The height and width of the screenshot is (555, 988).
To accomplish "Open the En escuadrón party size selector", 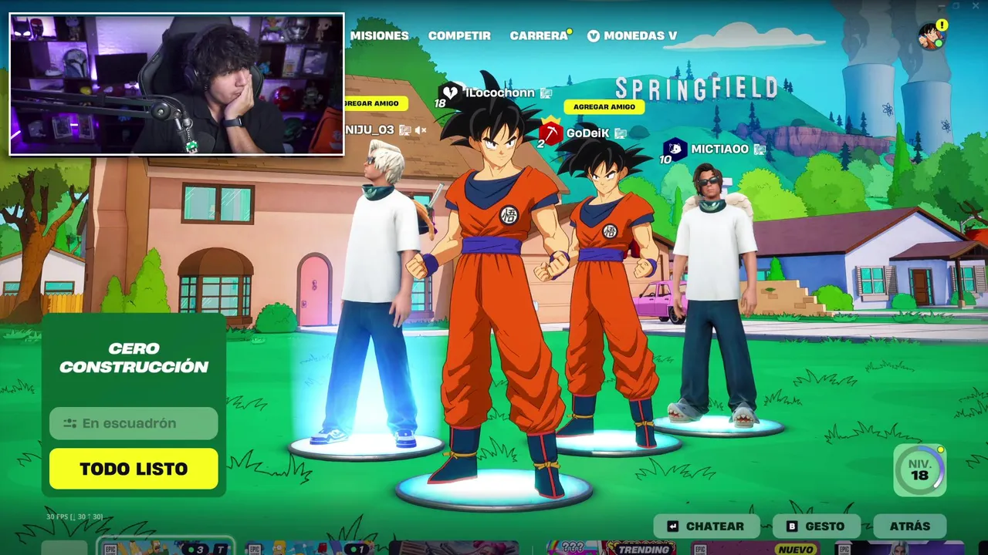I will tap(134, 423).
